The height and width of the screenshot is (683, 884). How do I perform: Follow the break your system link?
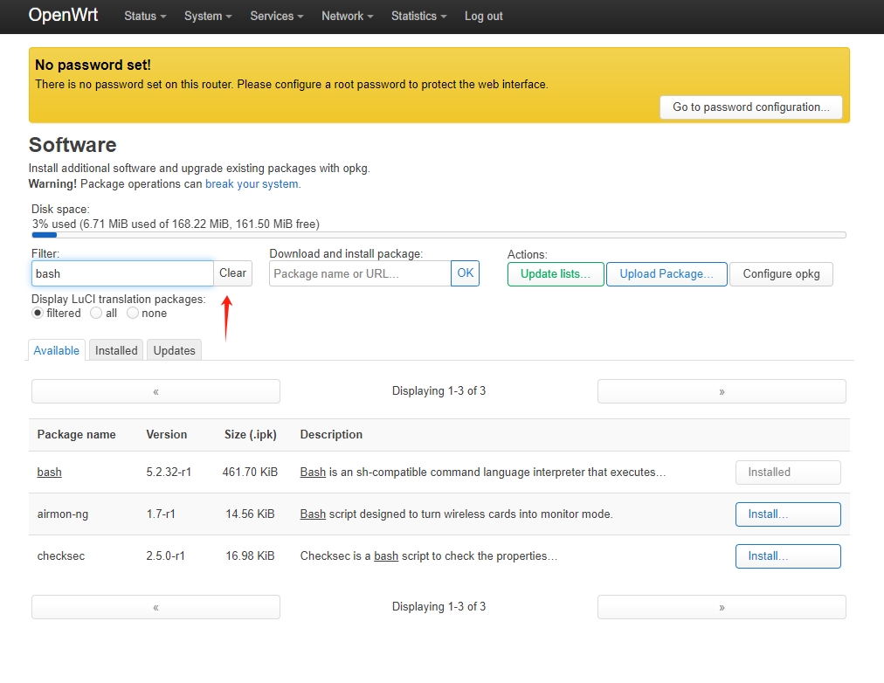click(252, 183)
